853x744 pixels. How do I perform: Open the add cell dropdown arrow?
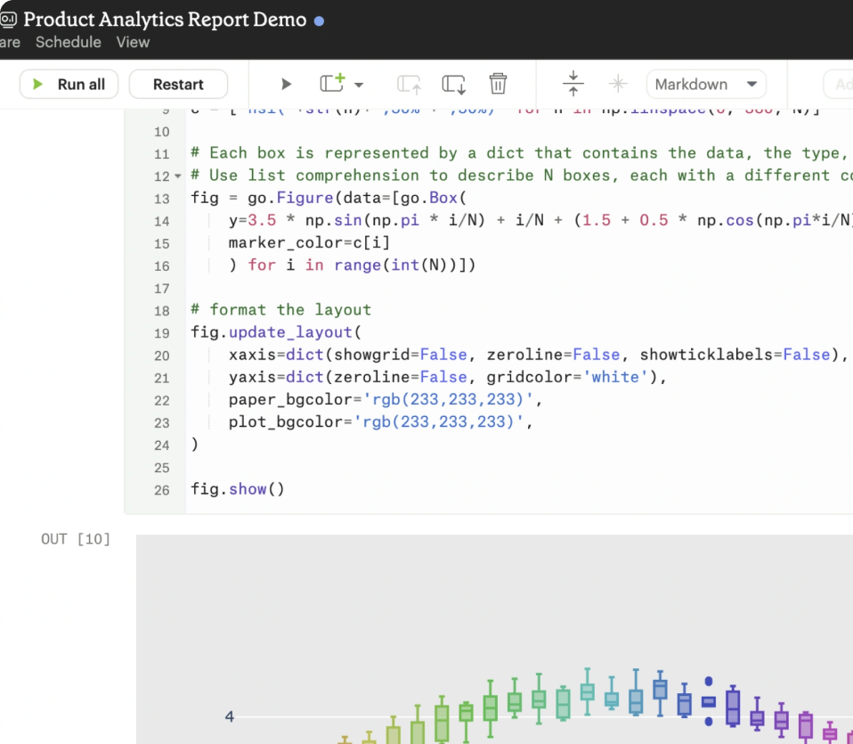click(359, 85)
